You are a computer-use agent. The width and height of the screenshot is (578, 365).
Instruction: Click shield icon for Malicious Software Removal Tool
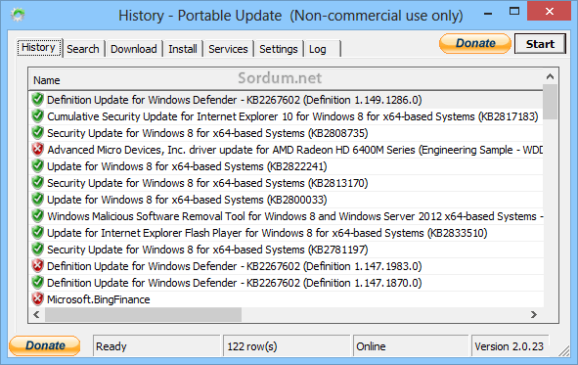[x=37, y=216]
